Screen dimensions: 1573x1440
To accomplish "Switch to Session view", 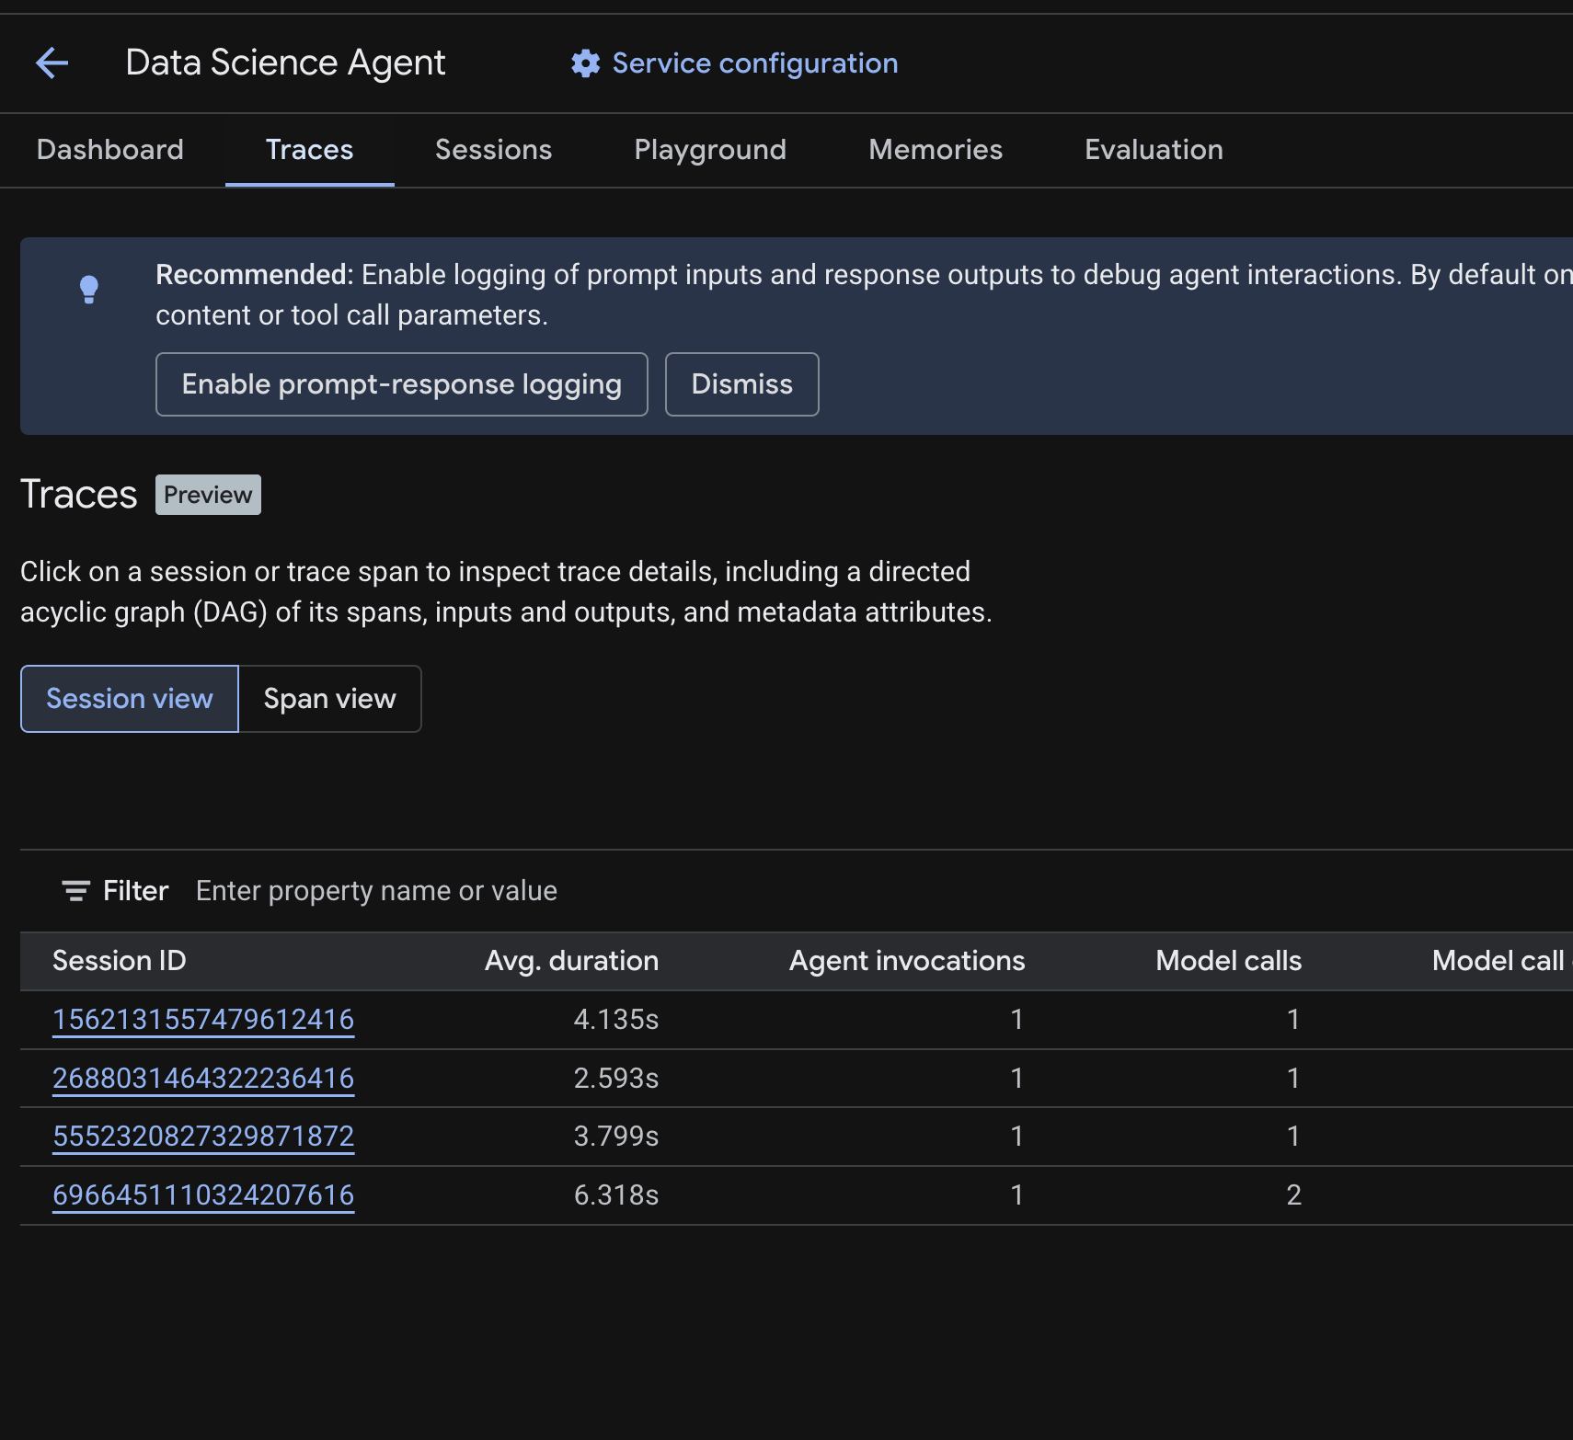I will click(x=130, y=699).
